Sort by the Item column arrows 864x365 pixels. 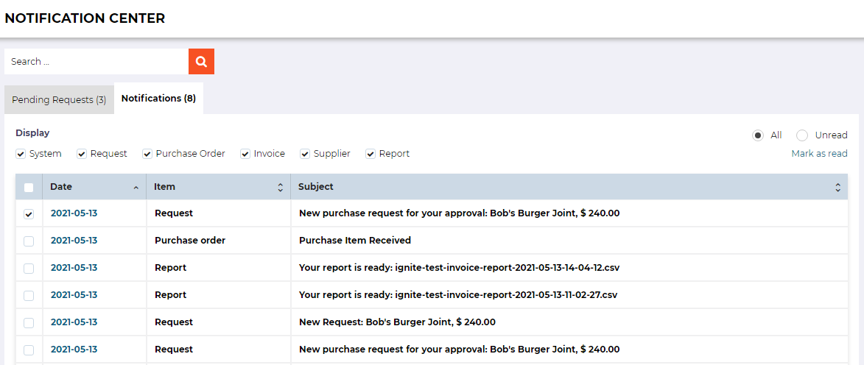click(x=280, y=187)
